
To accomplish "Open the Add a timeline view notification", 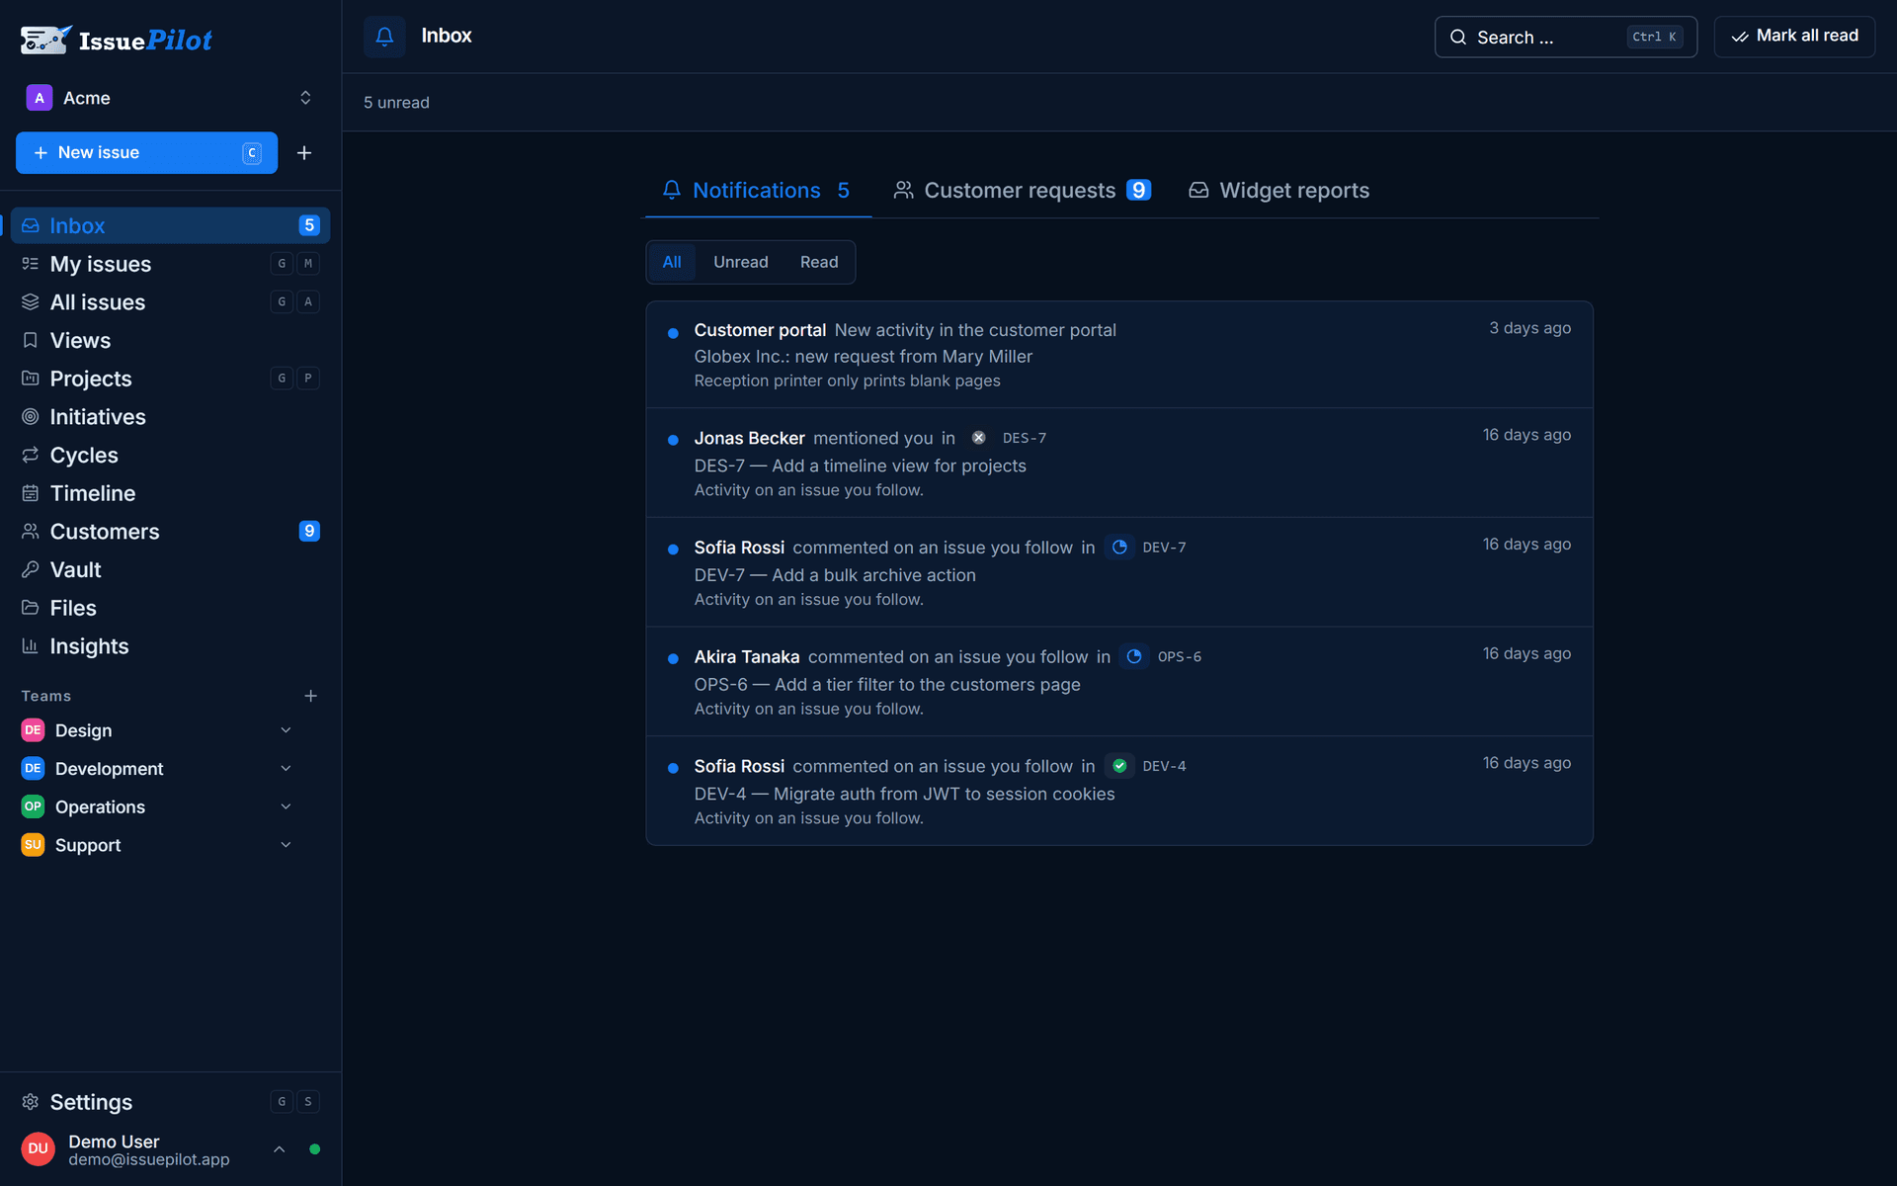I will point(1118,463).
